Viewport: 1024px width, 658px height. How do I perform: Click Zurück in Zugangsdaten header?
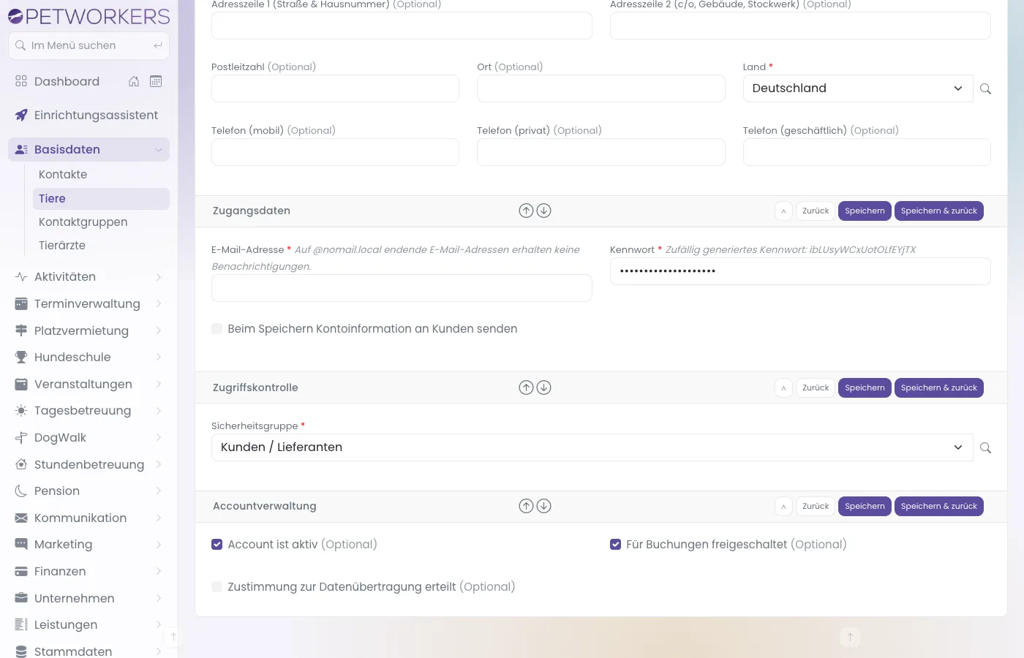pos(816,211)
